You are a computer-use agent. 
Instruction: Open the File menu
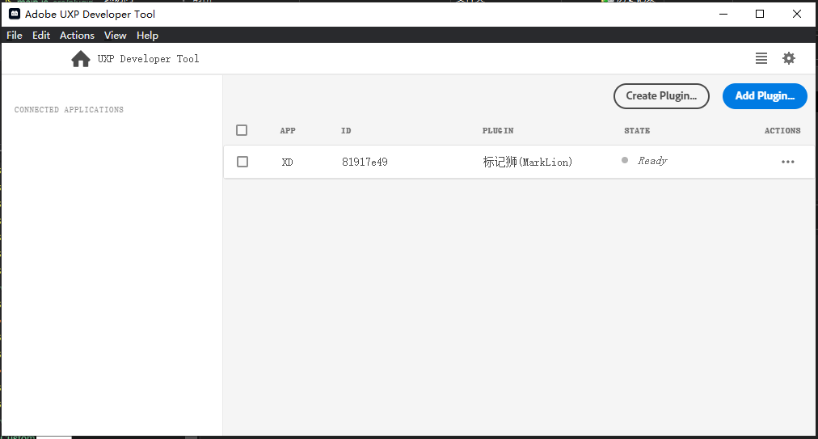point(14,35)
